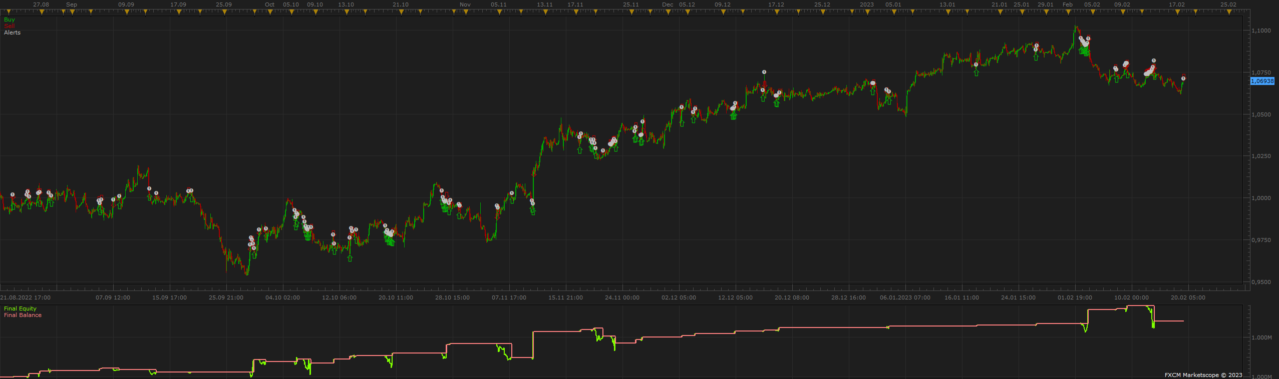Click bottom axis label 21.08.2022 17:00
Viewport: 1279px width, 379px height.
26,297
